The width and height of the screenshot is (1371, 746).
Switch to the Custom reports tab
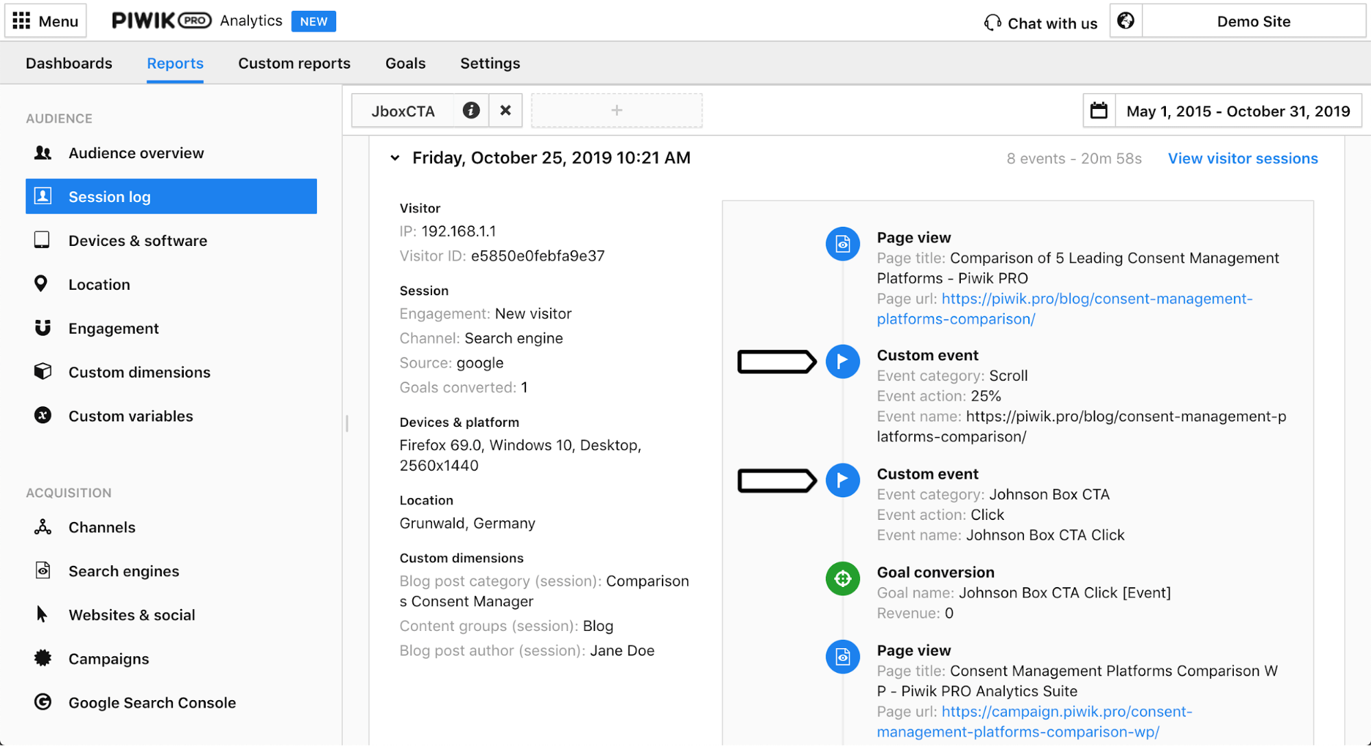pos(294,63)
